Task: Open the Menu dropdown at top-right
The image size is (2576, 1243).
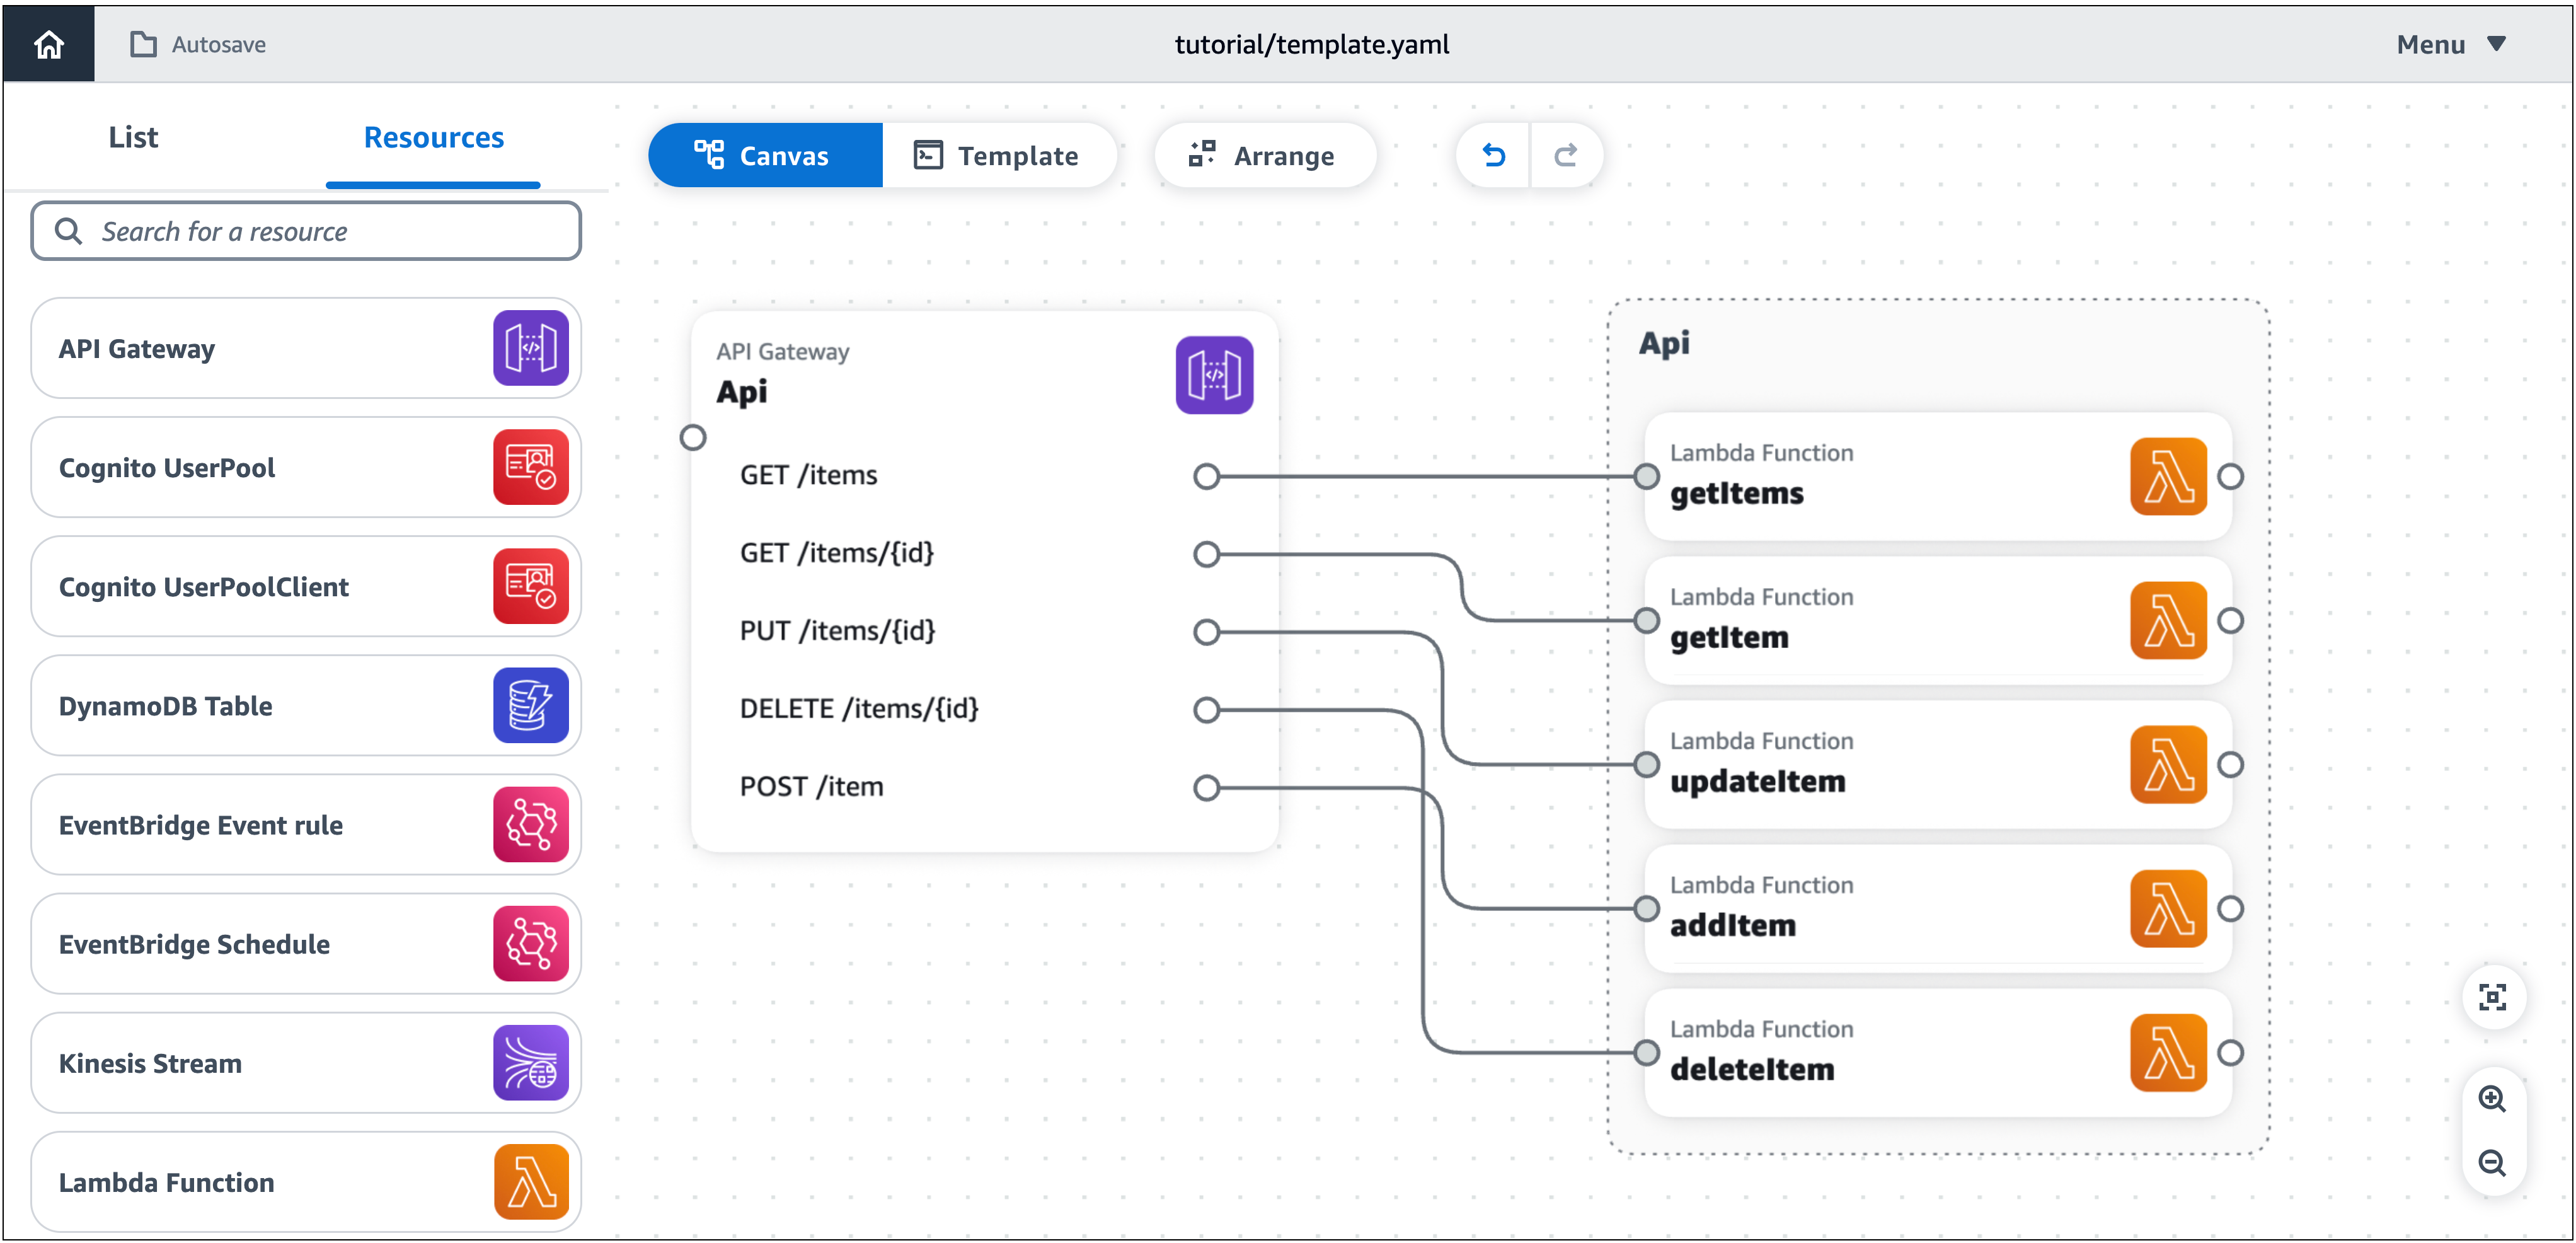Action: point(2450,44)
